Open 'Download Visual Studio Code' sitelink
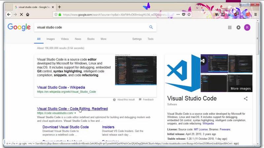The image size is (264, 148). coord(65,127)
